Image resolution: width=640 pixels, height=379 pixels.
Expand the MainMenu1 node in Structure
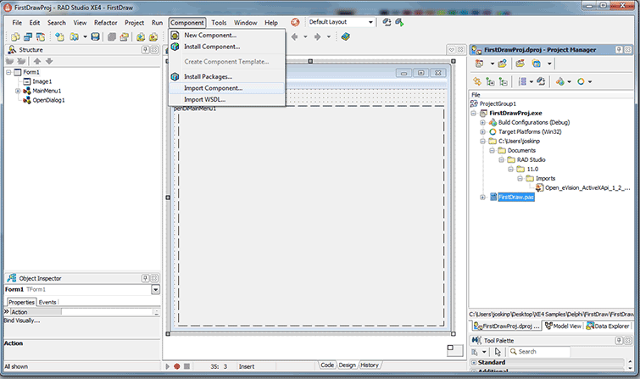pyautogui.click(x=18, y=91)
